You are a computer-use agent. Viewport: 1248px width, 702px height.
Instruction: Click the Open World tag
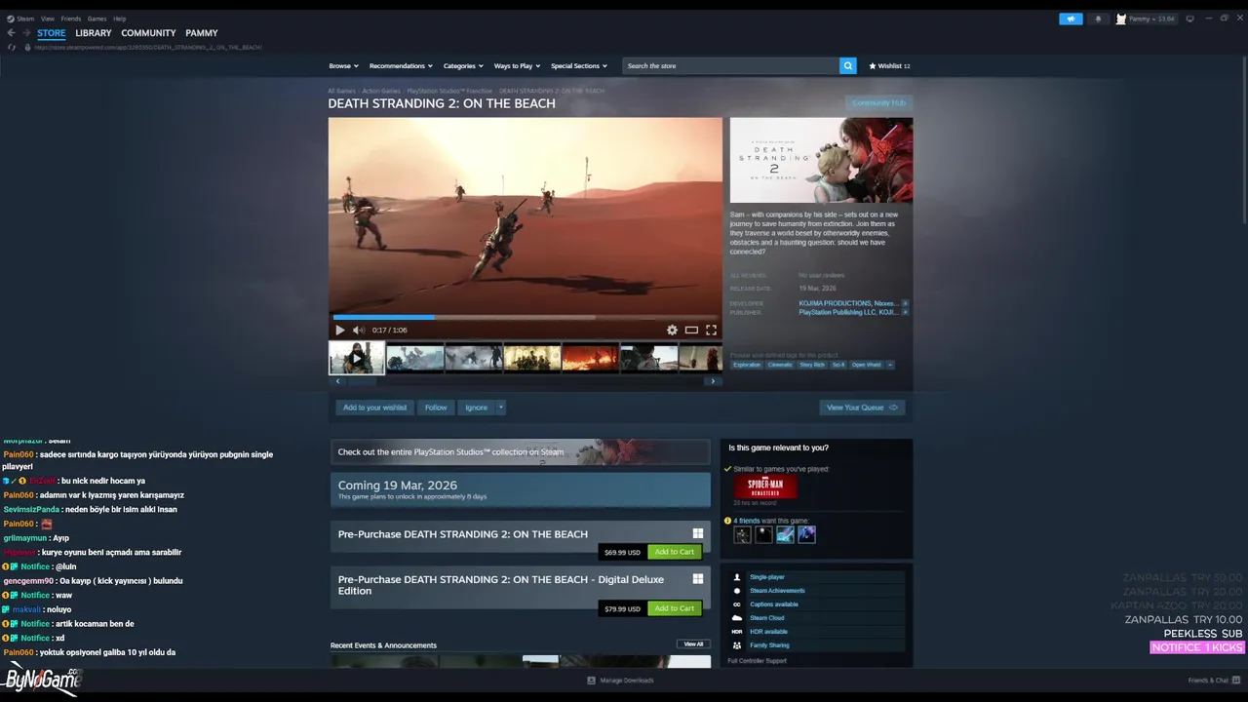pos(866,365)
